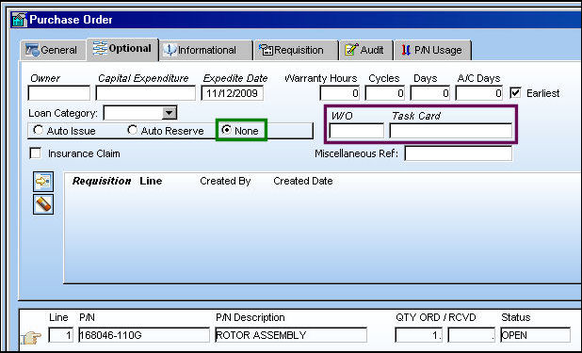Open the Informational tab
This screenshot has height=353, width=582.
(x=205, y=50)
